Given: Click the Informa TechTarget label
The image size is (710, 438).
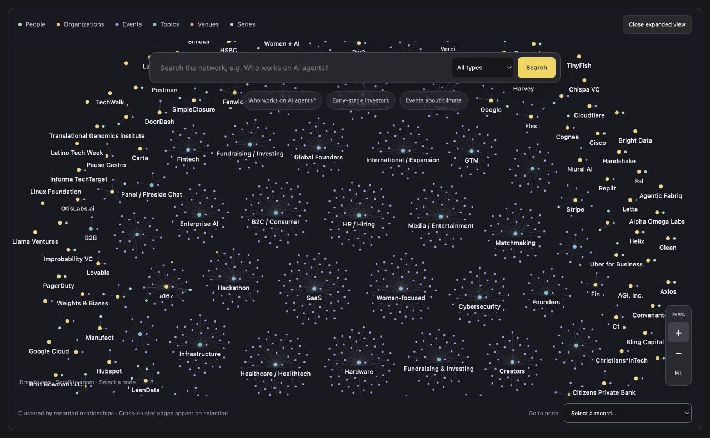Looking at the screenshot, I should (x=78, y=179).
